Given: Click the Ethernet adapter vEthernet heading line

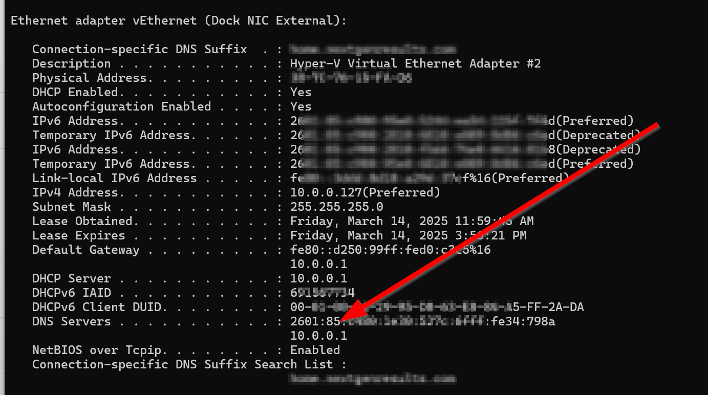Looking at the screenshot, I should [179, 21].
